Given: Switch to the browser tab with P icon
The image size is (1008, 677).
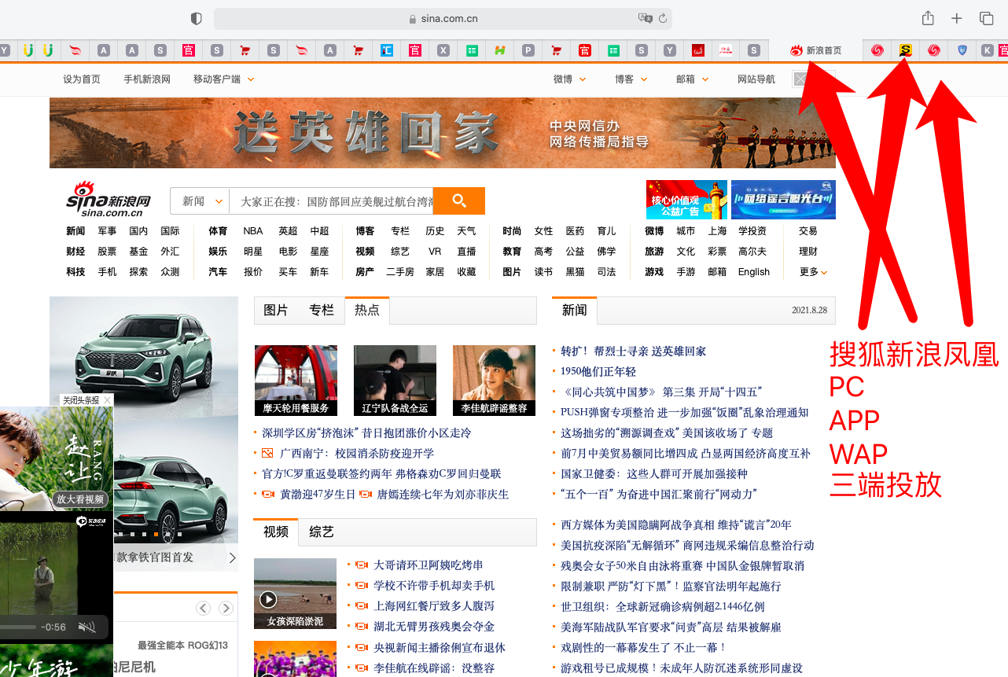Looking at the screenshot, I should pyautogui.click(x=528, y=50).
